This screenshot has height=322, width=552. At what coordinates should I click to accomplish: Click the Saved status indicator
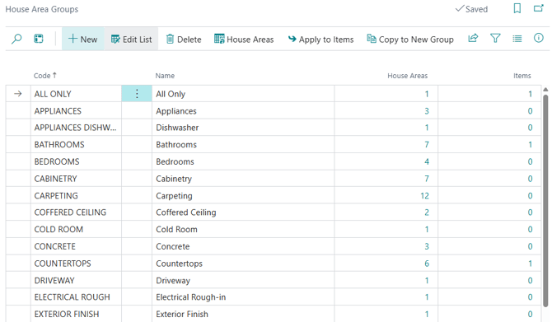point(471,9)
